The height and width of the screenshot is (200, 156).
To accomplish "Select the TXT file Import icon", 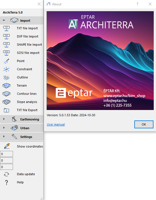I will click(x=6, y=28).
